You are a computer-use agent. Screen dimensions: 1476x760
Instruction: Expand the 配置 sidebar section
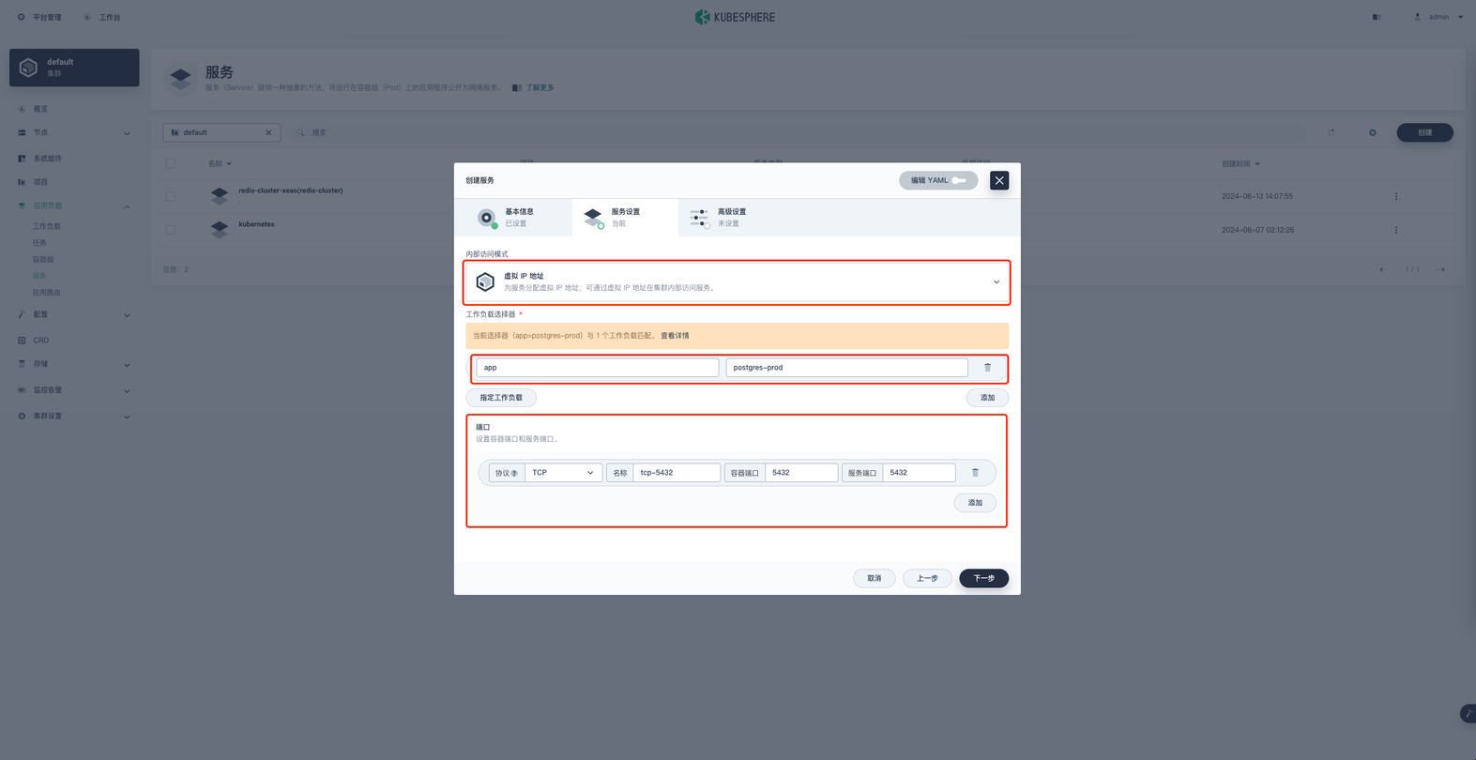pyautogui.click(x=74, y=315)
